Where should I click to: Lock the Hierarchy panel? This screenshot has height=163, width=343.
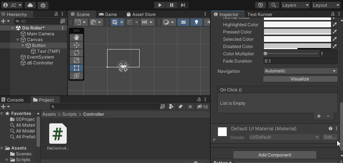pyautogui.click(x=56, y=14)
